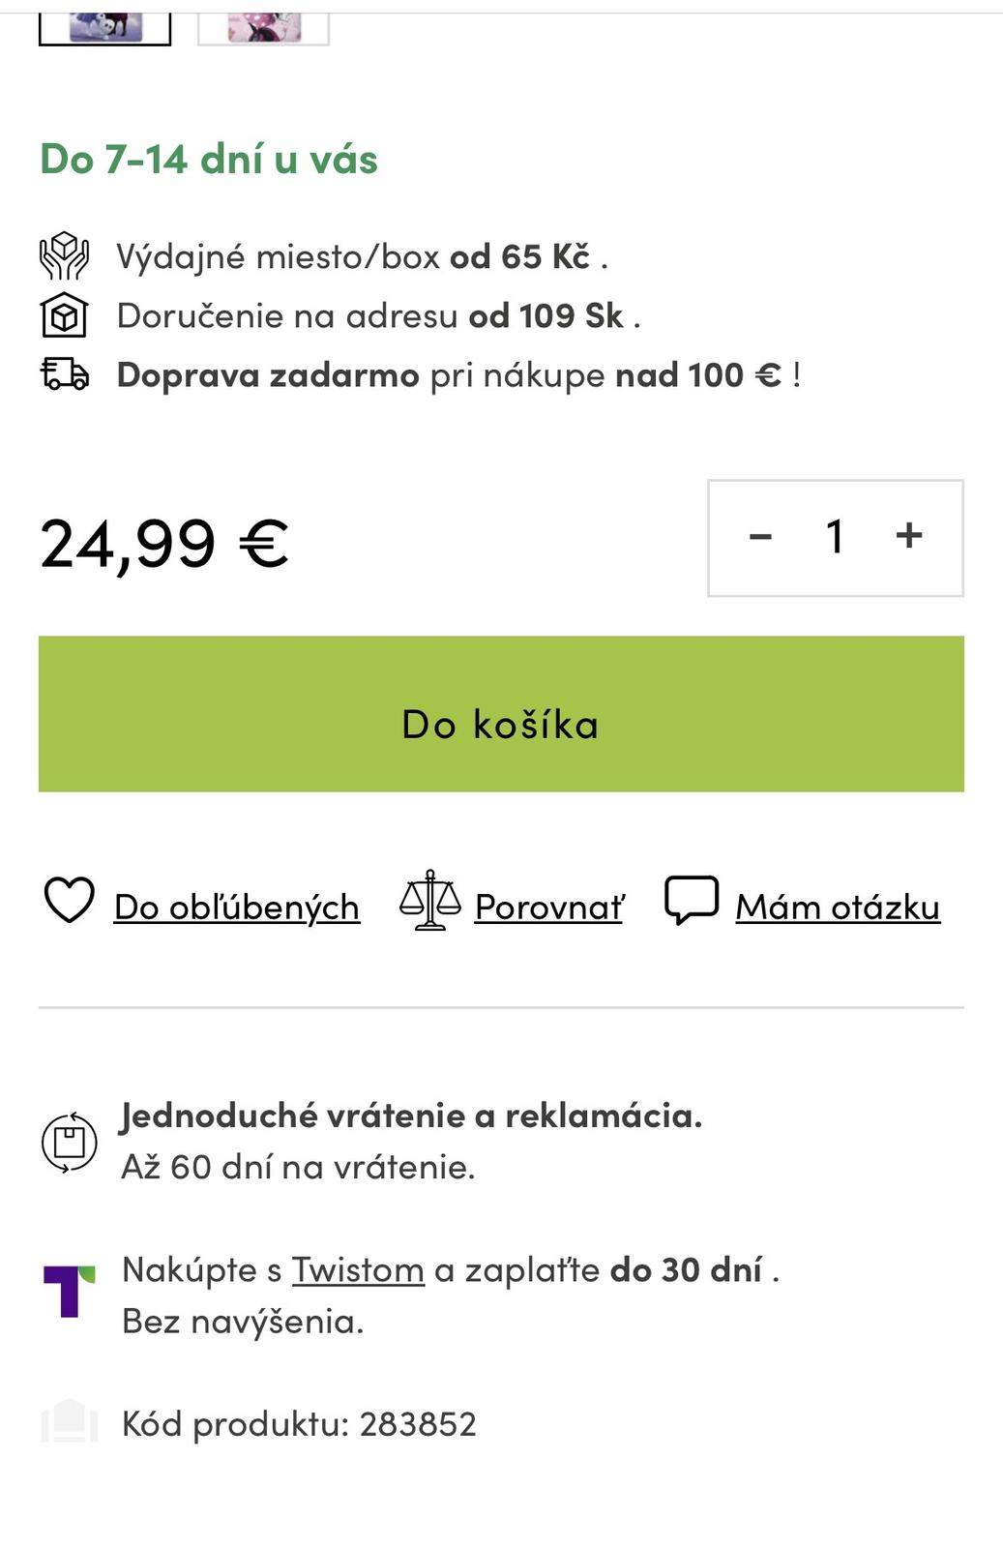Follow the Twistom payment link
Image resolution: width=1003 pixels, height=1548 pixels.
coord(358,1269)
